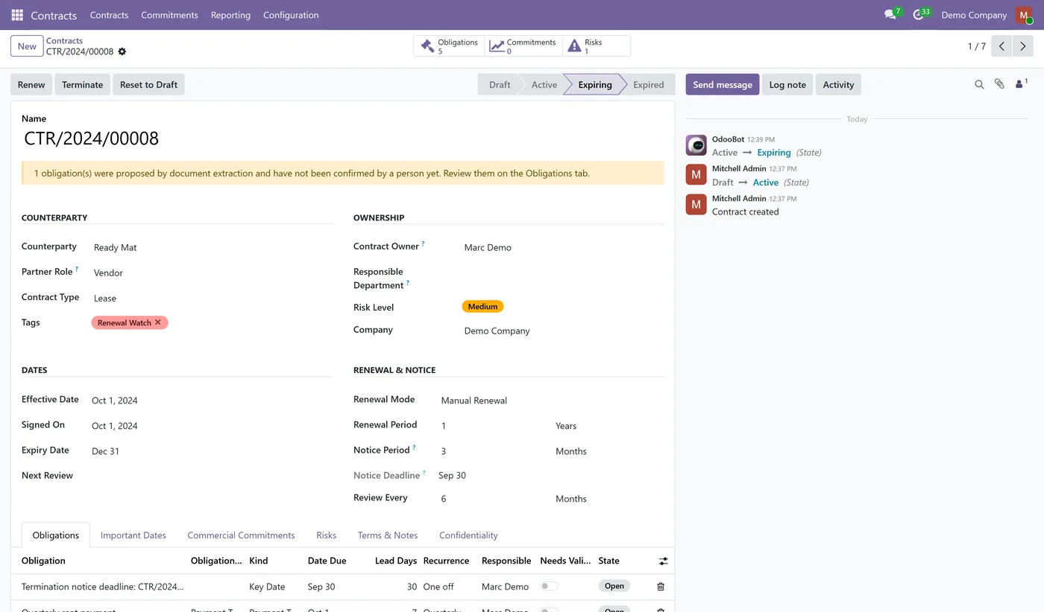Show followers person icon
Viewport: 1044px width, 612px height.
pos(1021,84)
